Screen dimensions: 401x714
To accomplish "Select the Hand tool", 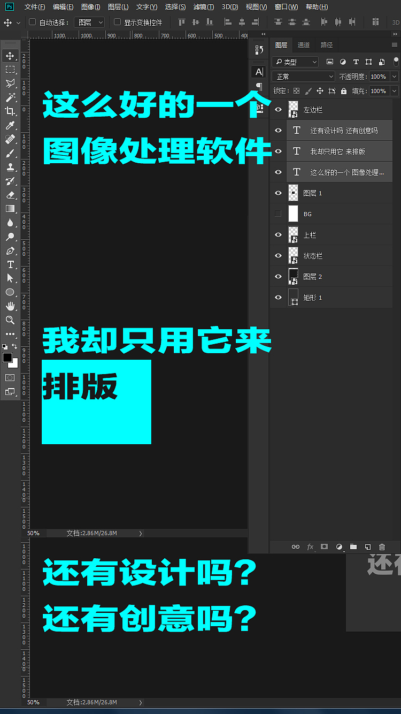I will tap(10, 306).
